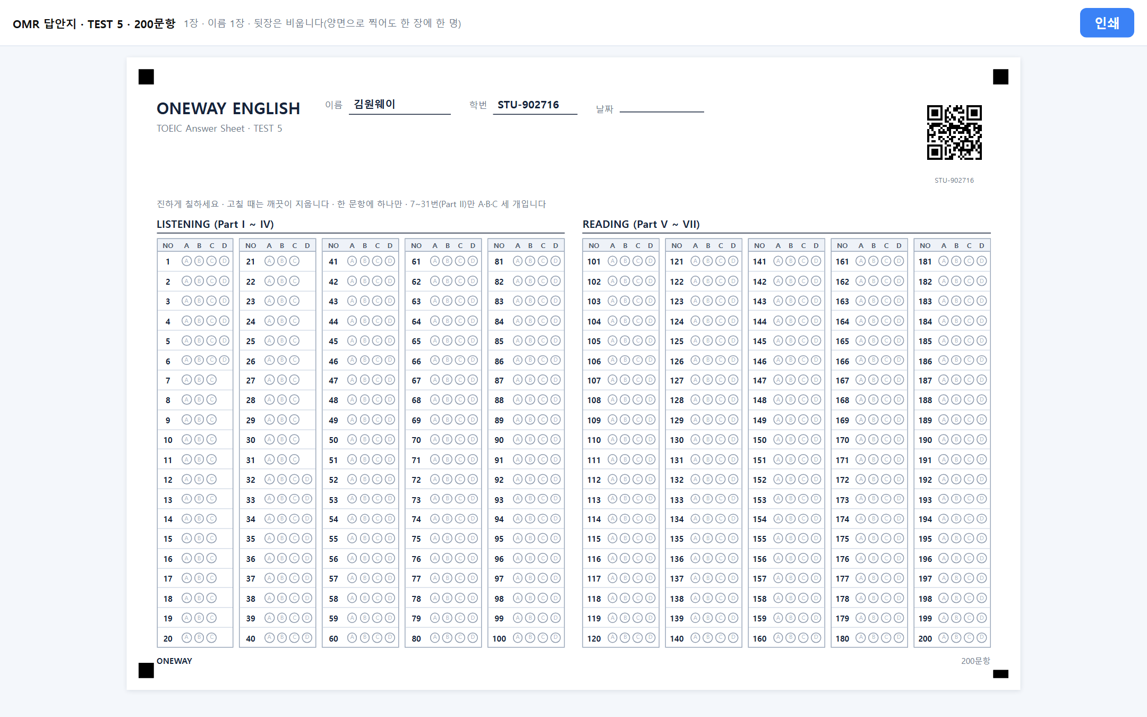Mark bubble A for question 100

(x=518, y=638)
